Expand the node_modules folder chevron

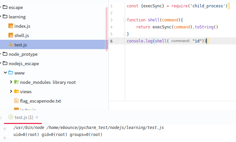coord(11,82)
